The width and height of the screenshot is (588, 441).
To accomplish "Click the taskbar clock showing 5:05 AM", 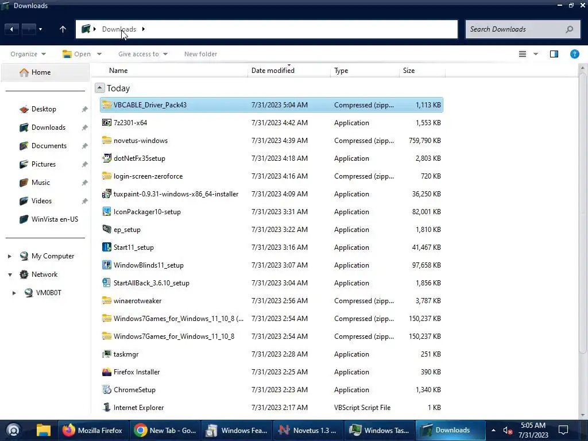I will click(533, 430).
